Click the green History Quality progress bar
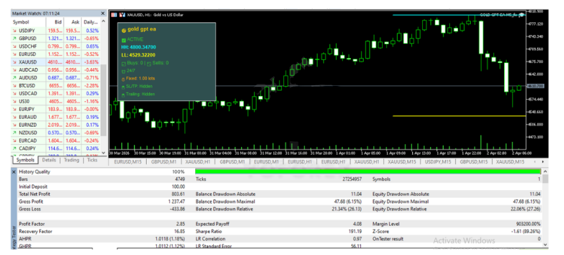564x255 pixels. [x=368, y=172]
